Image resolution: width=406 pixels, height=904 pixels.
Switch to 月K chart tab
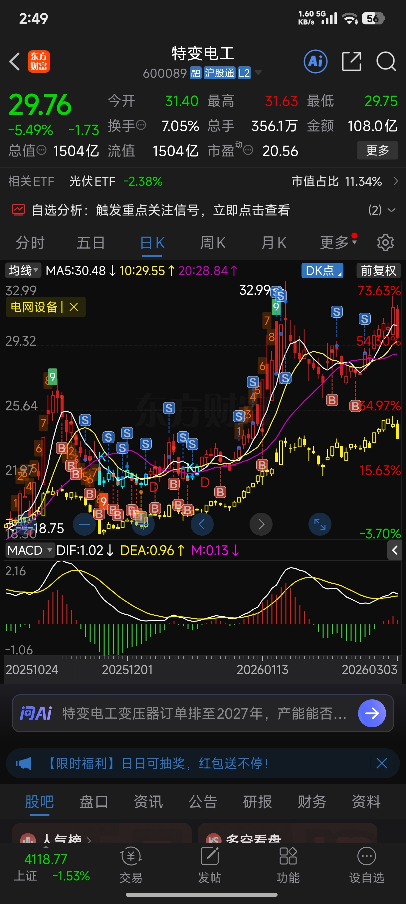click(274, 243)
